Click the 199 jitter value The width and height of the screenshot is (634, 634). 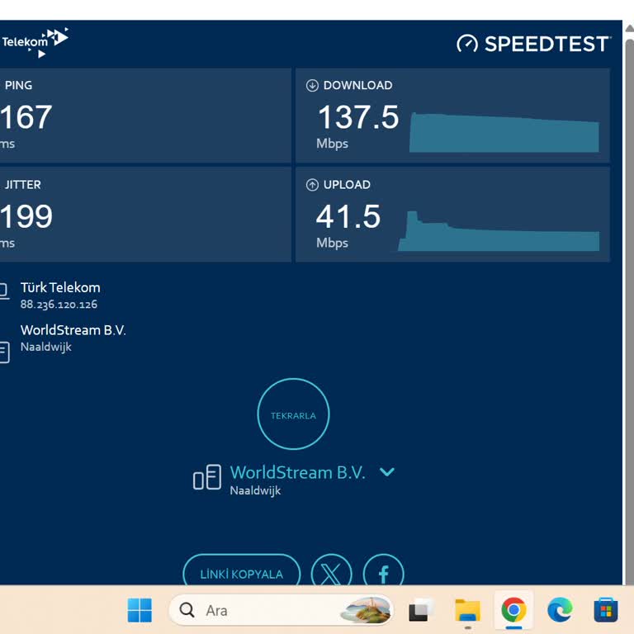[x=26, y=217]
